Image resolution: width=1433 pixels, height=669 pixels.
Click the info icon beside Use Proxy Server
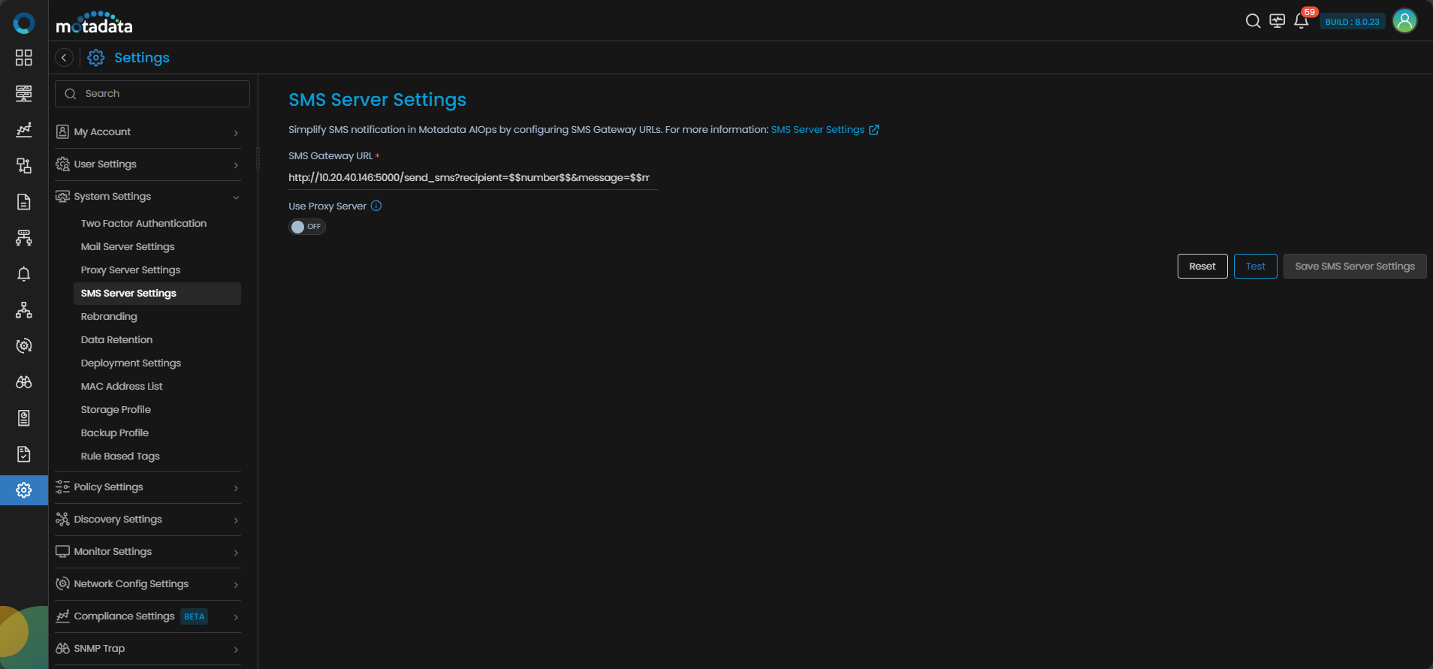tap(376, 206)
